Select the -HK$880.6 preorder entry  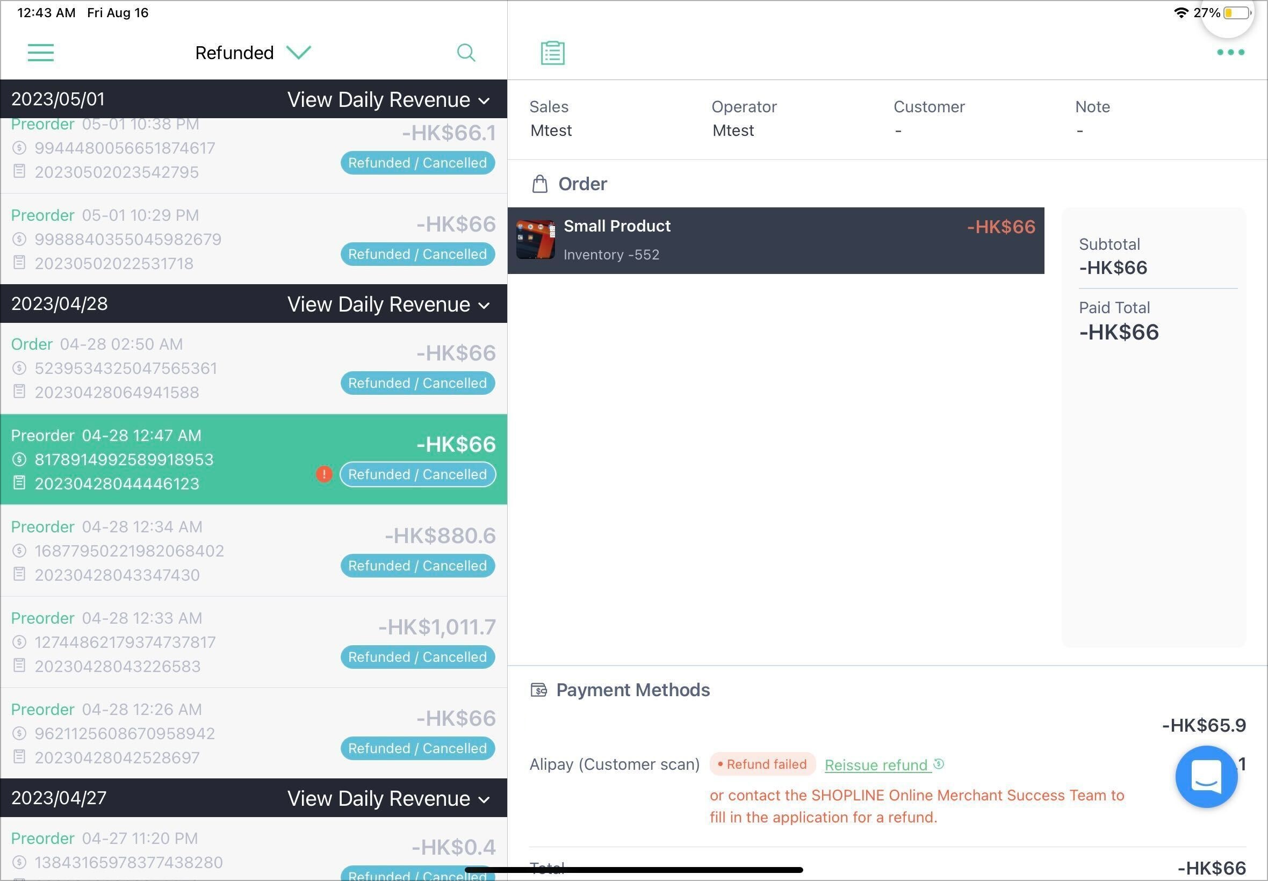coord(254,551)
